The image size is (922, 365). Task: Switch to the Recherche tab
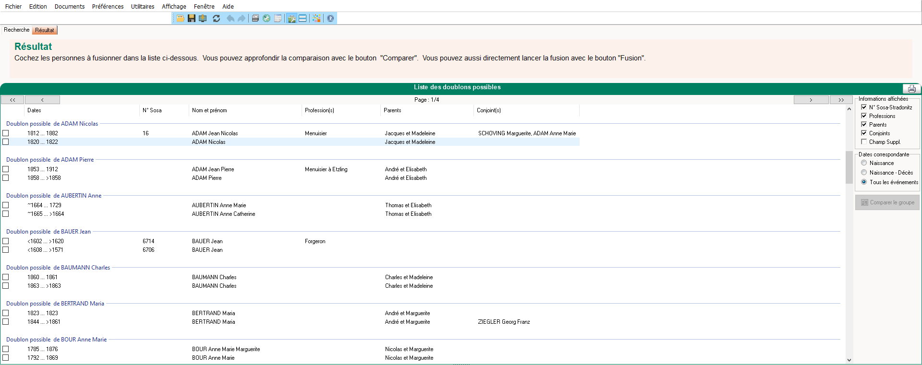click(17, 30)
